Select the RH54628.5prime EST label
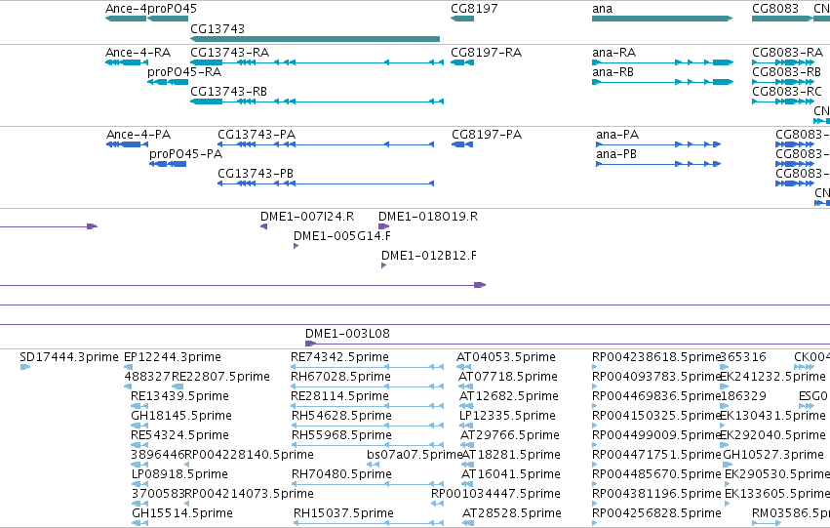 click(341, 416)
